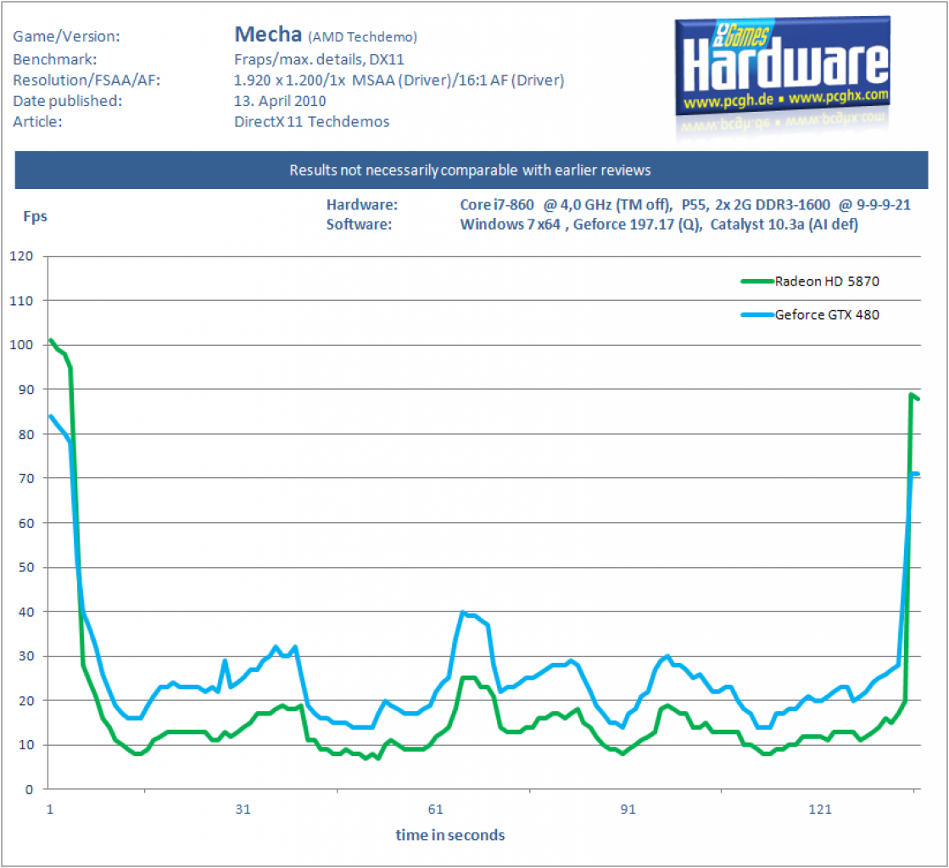Click the 'DirectX 11 Techdemos' article text

pyautogui.click(x=312, y=121)
